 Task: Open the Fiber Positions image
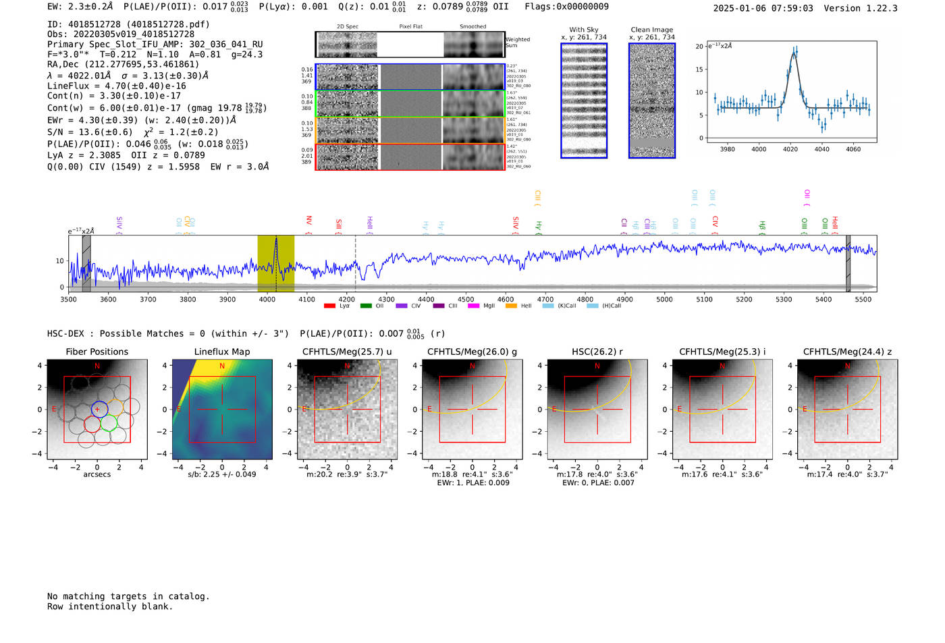coord(97,409)
